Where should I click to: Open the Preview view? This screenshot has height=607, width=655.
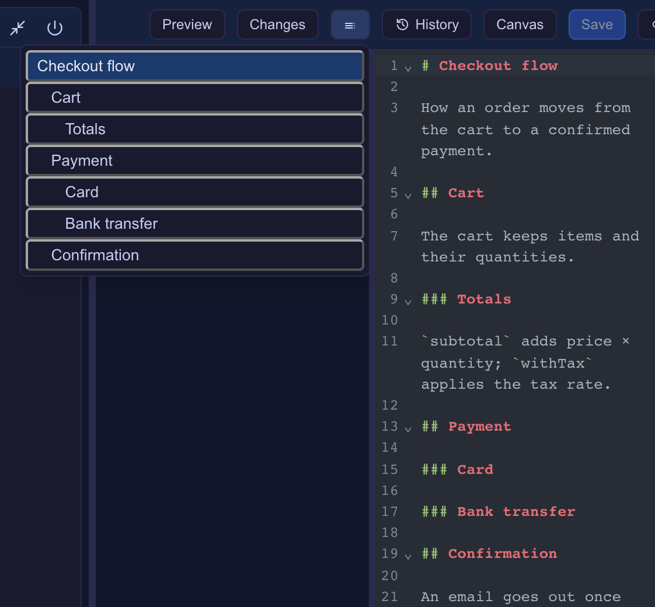187,25
